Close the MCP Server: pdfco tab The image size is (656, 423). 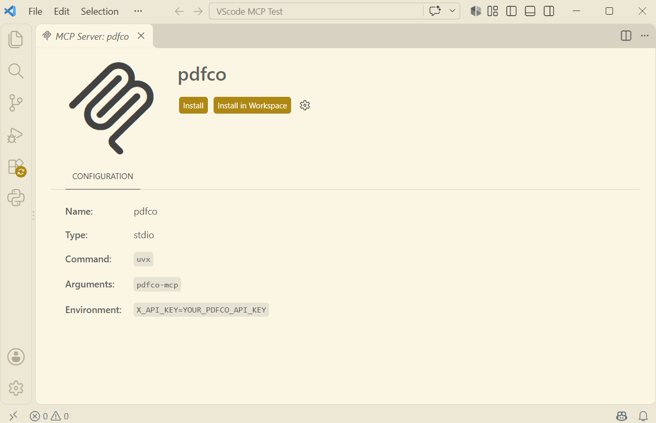pyautogui.click(x=141, y=36)
